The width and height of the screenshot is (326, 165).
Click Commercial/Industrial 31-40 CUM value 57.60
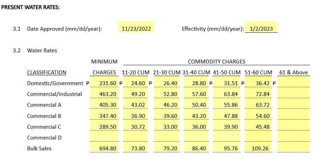(x=196, y=93)
